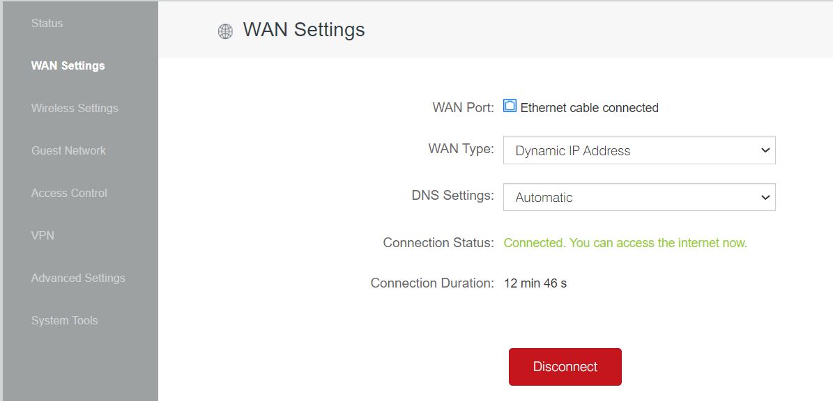Open System Tools in the sidebar
The image size is (833, 401).
pos(64,320)
